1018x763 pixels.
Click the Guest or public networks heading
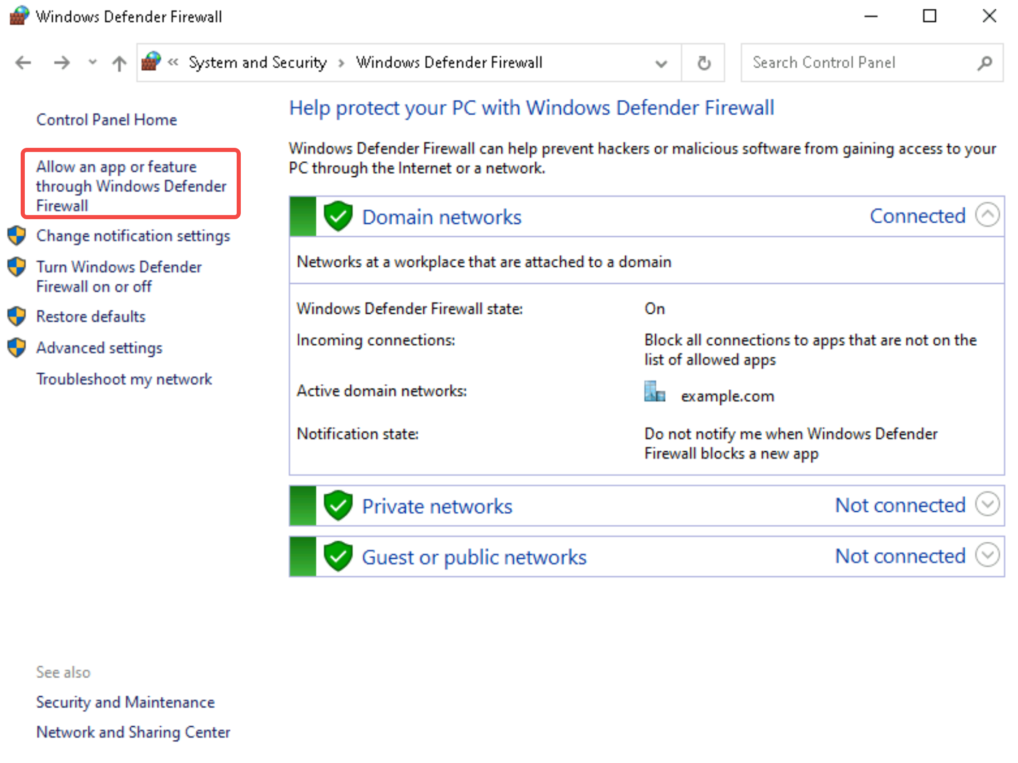[x=474, y=557]
